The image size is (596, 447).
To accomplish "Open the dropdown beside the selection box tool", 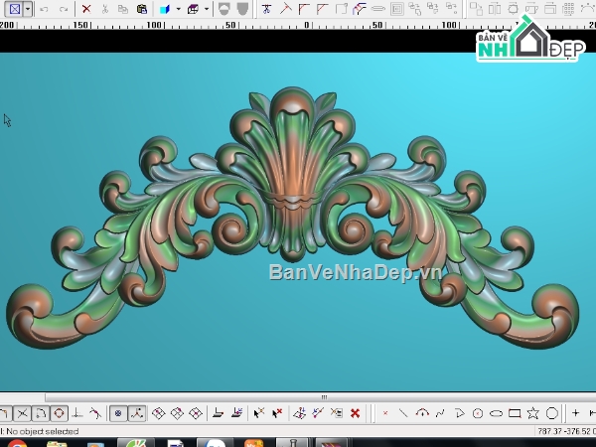I will 28,9.
